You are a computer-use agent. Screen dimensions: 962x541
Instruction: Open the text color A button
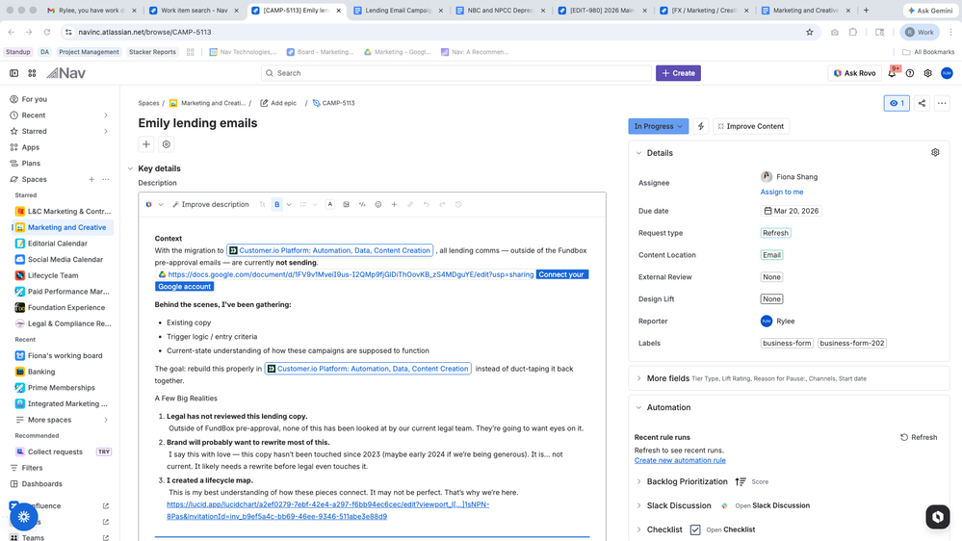[330, 204]
